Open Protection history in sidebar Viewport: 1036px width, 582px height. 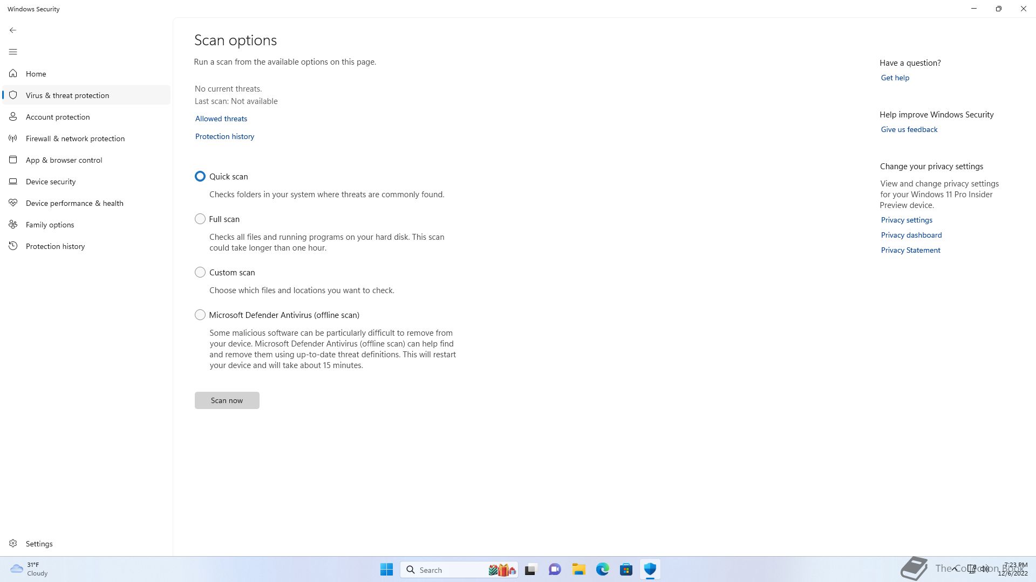tap(86, 246)
